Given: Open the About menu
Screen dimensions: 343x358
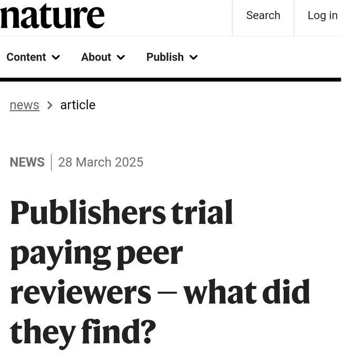Looking at the screenshot, I should pos(103,57).
